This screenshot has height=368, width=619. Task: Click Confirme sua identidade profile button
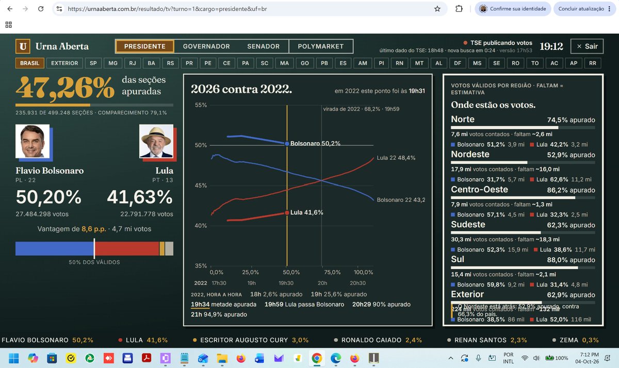pyautogui.click(x=512, y=9)
